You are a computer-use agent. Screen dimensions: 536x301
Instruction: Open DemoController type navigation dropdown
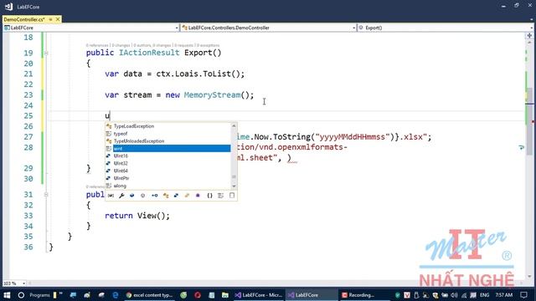(x=269, y=28)
